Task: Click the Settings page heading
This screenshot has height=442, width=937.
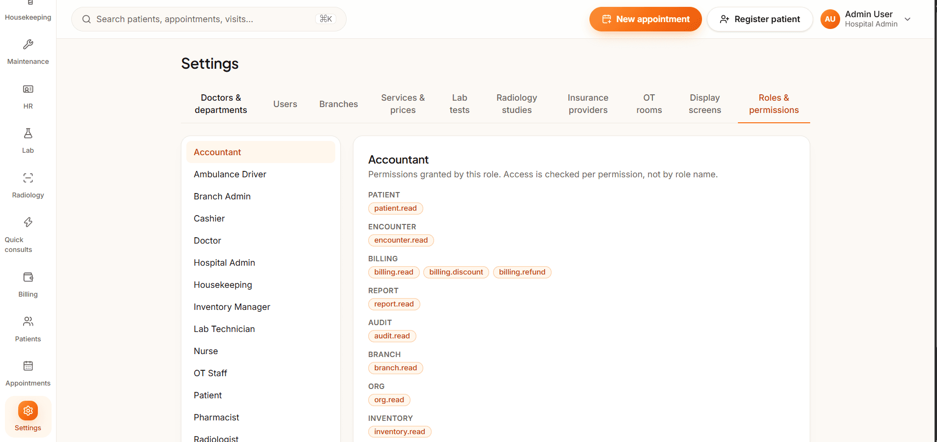Action: pos(210,64)
